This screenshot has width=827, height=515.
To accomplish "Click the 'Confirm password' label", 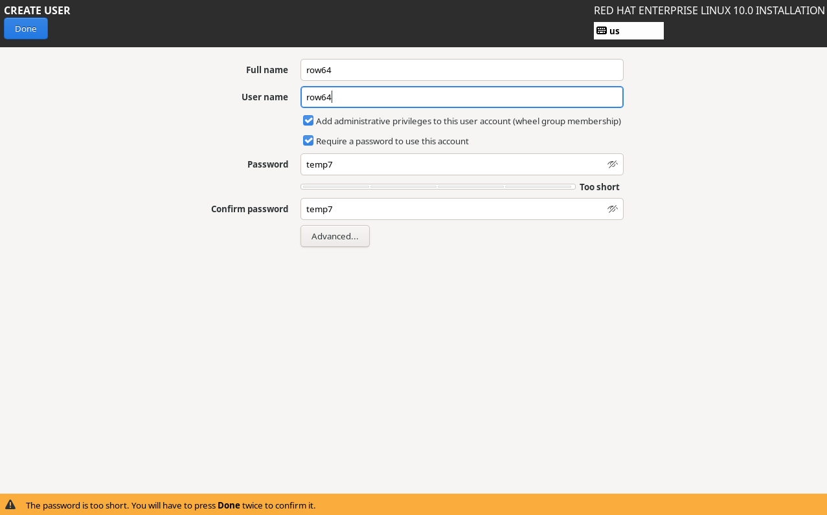I will coord(249,209).
